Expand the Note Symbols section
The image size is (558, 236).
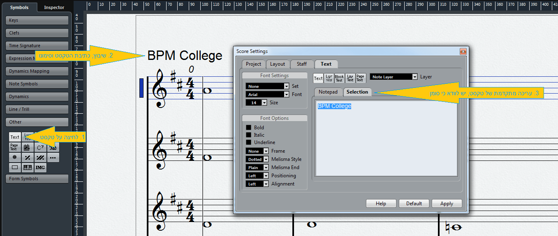37,84
